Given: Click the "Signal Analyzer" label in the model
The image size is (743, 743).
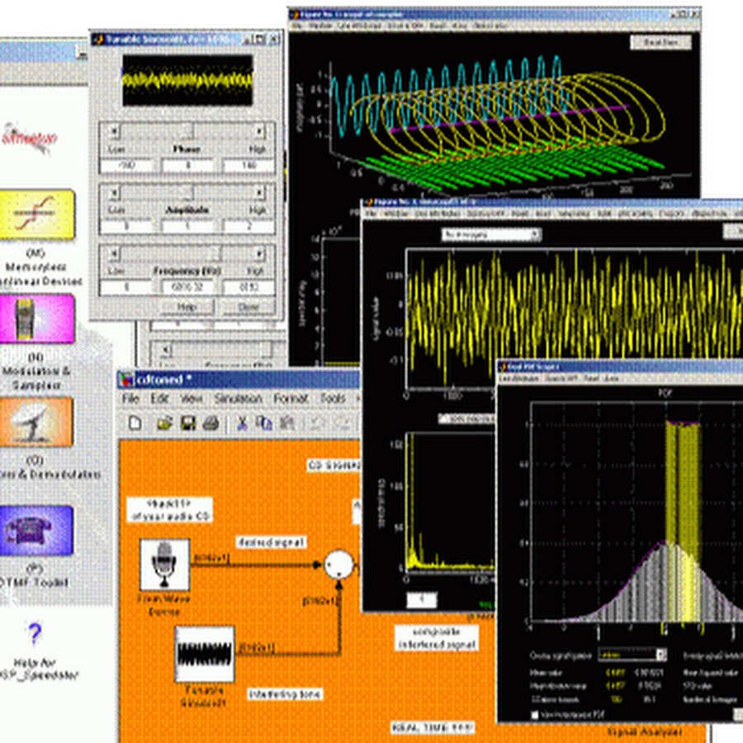Looking at the screenshot, I should point(643,732).
